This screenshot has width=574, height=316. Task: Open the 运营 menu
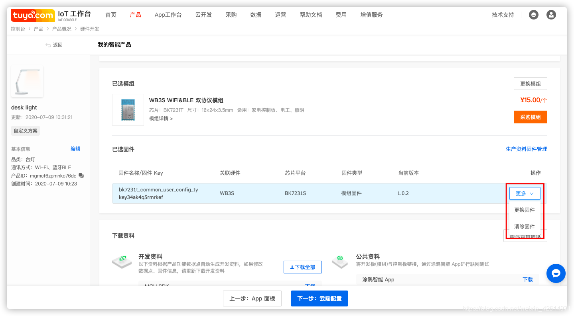tap(280, 15)
